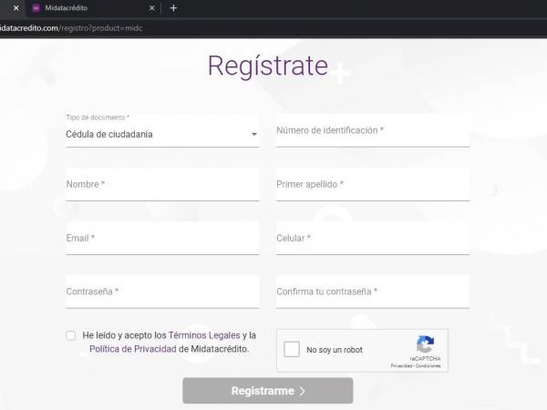This screenshot has height=410, width=547.
Task: Click the dropdown arrow beside Cédula de ciudadanía
Action: point(254,135)
